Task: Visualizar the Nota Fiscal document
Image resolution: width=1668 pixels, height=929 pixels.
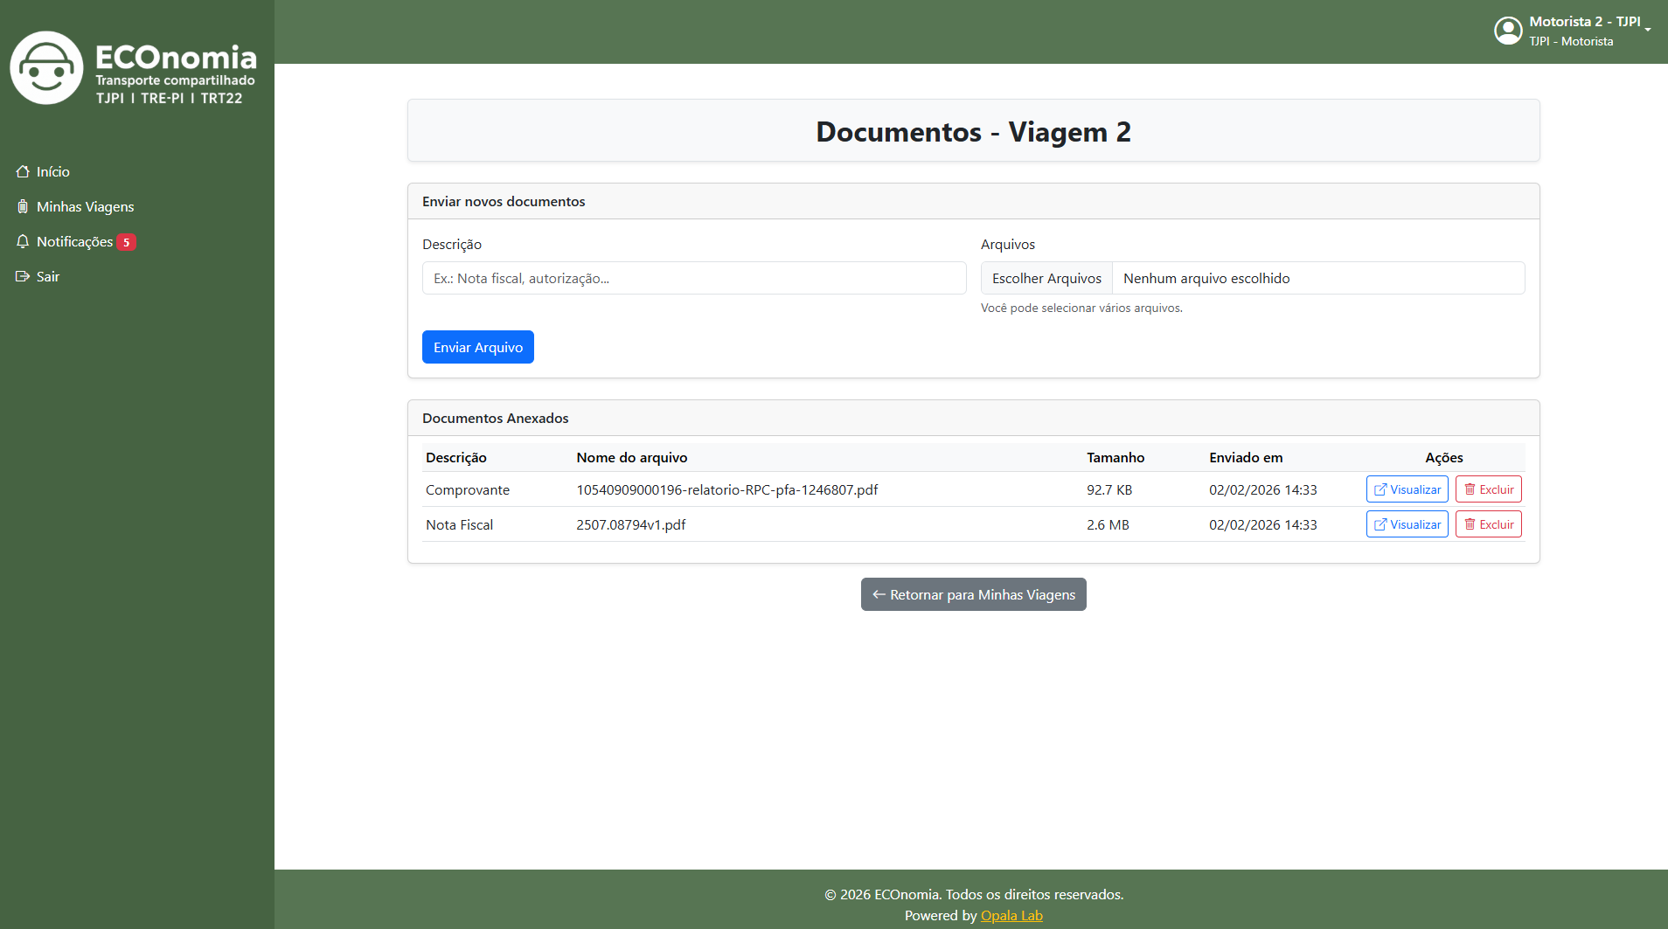Action: 1407,524
